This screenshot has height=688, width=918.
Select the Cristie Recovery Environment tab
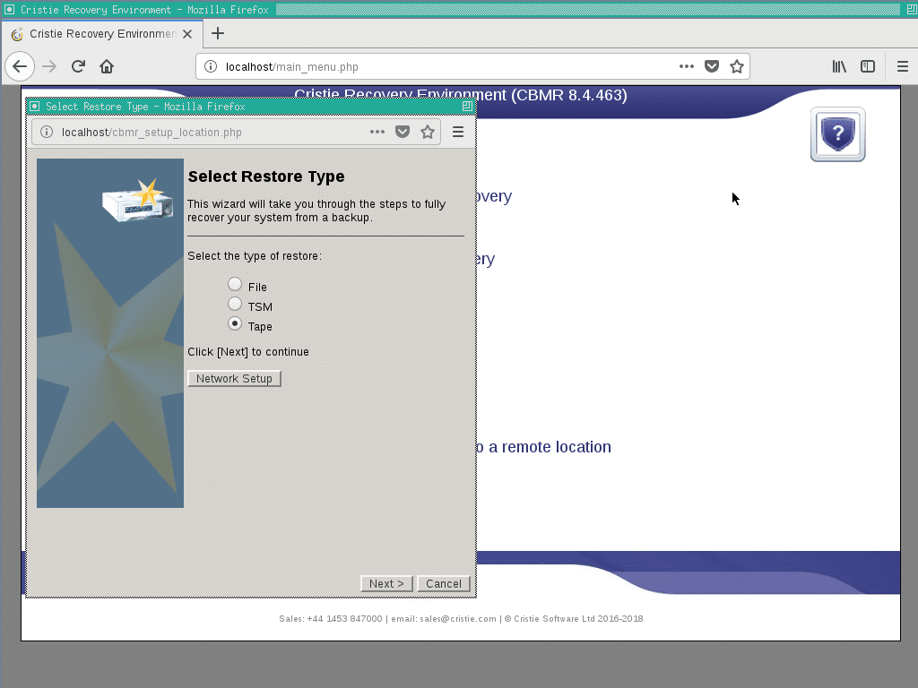tap(102, 34)
